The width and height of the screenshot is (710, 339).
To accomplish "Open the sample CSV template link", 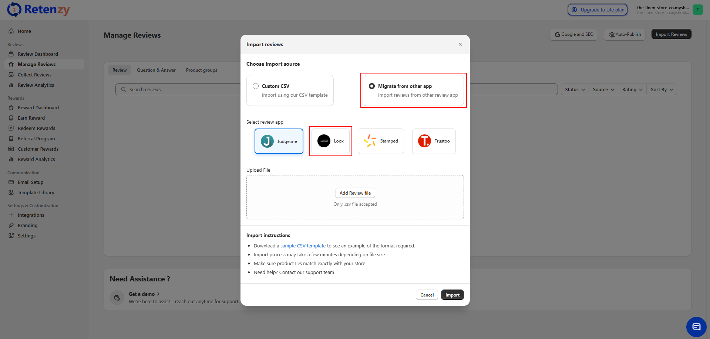I will (x=303, y=246).
